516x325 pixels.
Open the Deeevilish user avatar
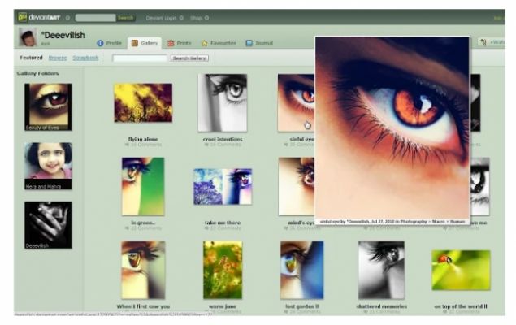[28, 38]
